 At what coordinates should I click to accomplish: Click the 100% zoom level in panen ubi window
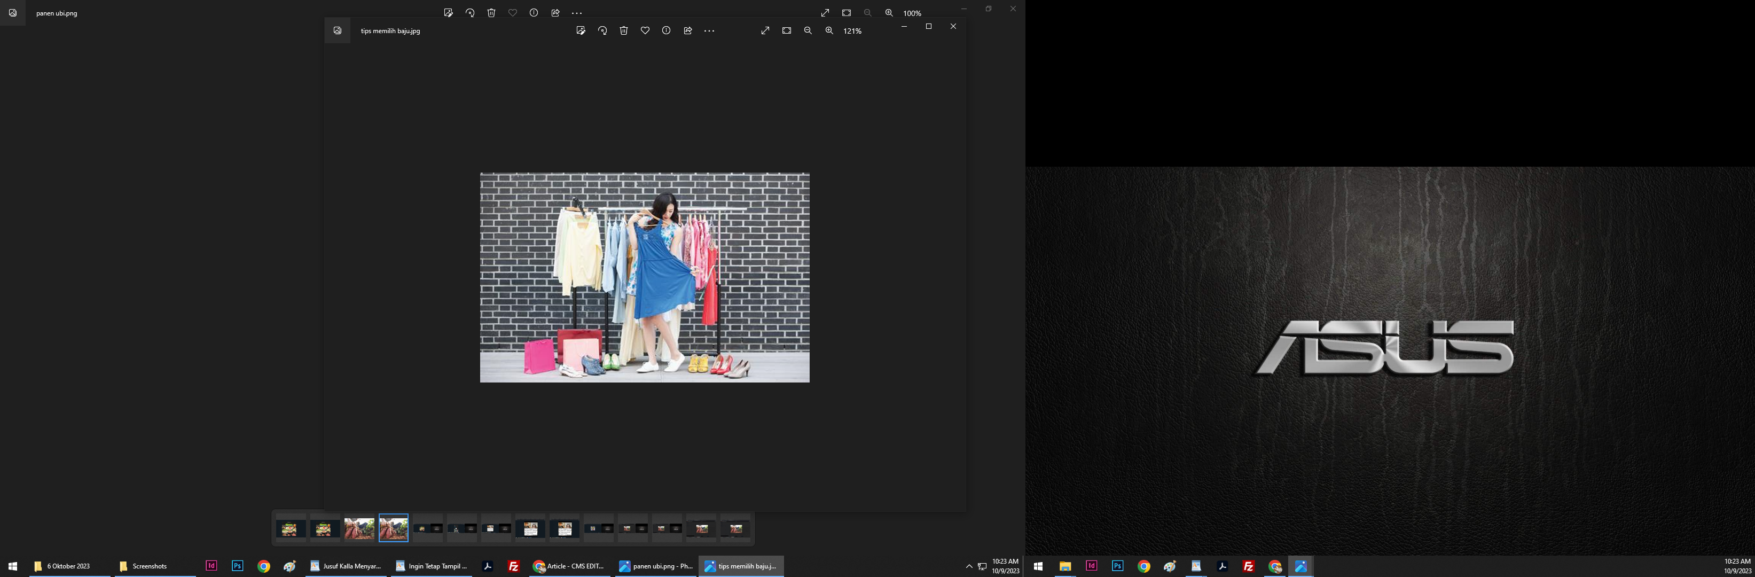point(912,14)
